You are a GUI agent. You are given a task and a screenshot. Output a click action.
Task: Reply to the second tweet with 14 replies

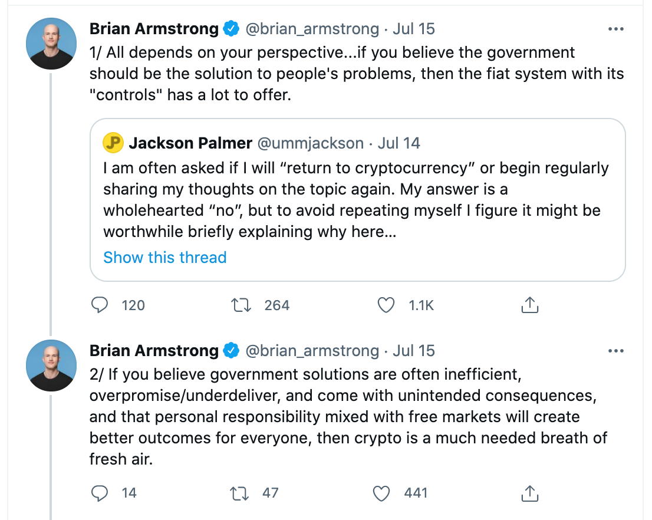pos(100,493)
